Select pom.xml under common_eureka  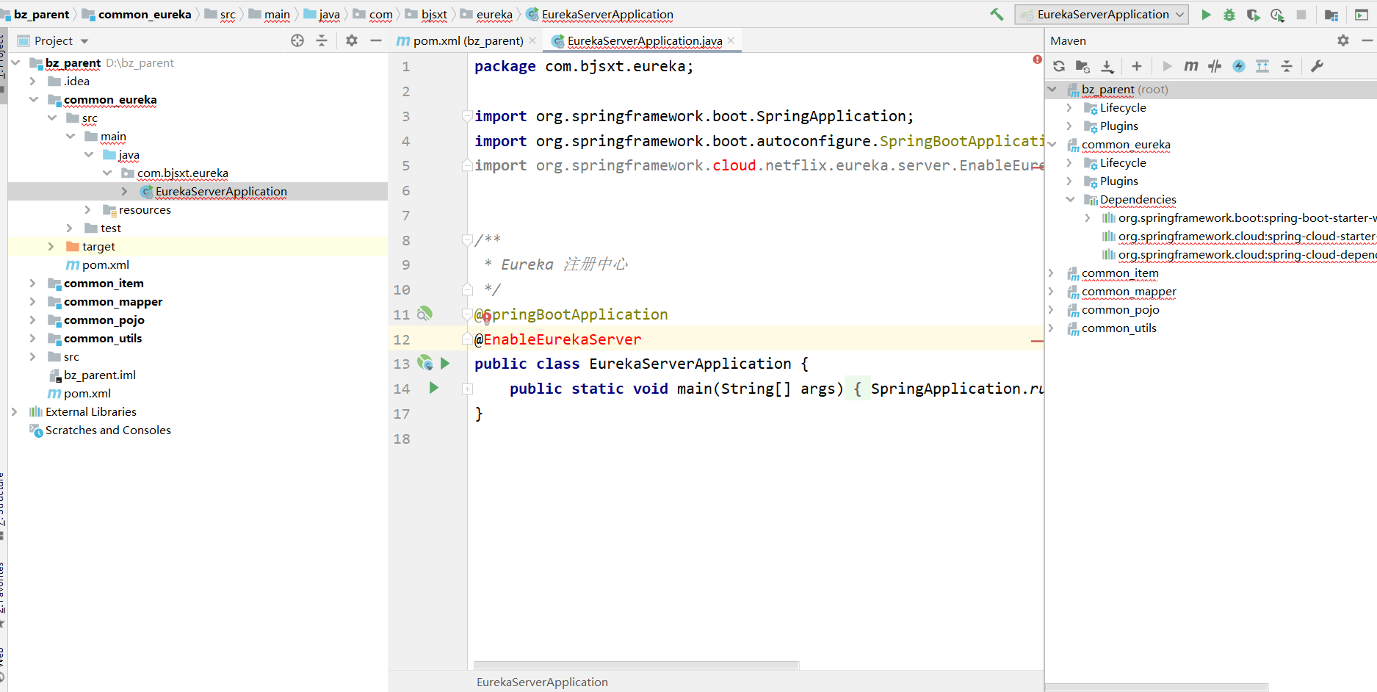(x=106, y=264)
